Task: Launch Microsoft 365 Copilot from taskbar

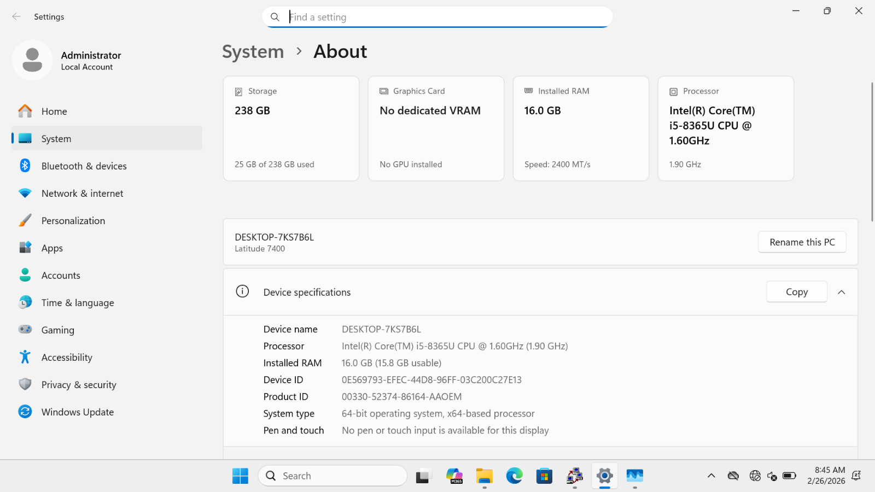Action: (x=454, y=476)
